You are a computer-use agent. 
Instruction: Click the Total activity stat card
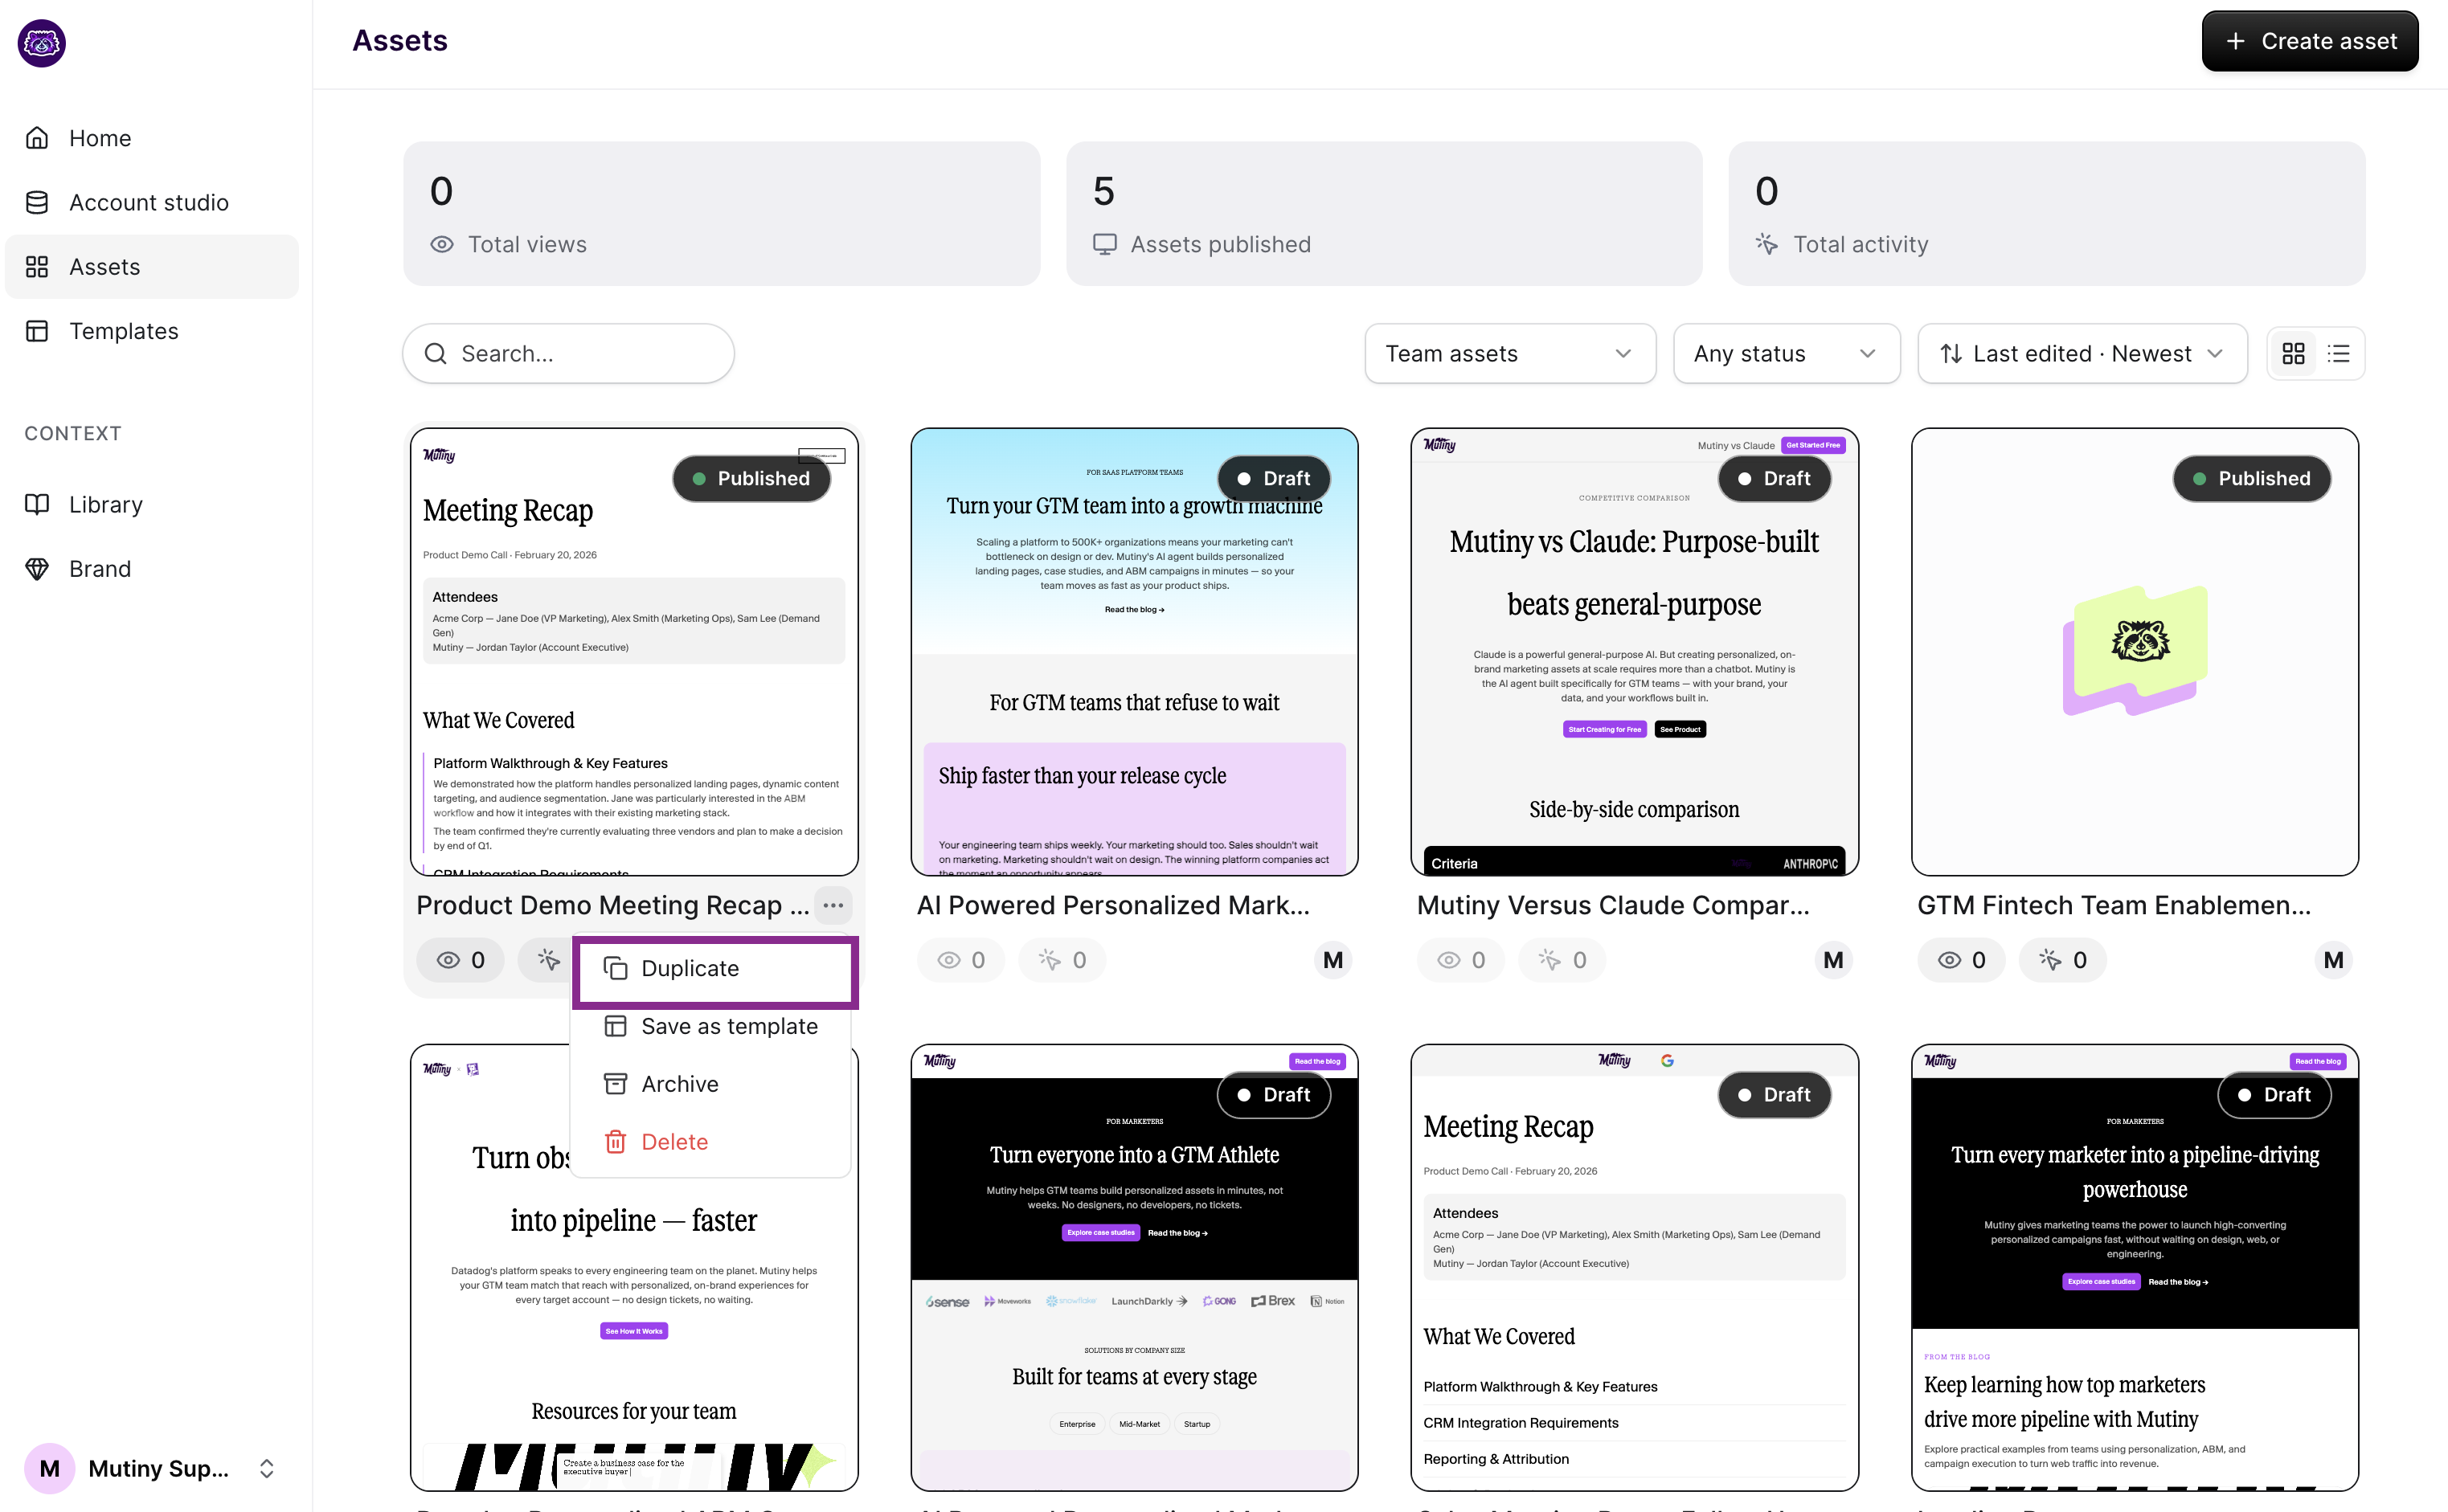click(x=2046, y=213)
